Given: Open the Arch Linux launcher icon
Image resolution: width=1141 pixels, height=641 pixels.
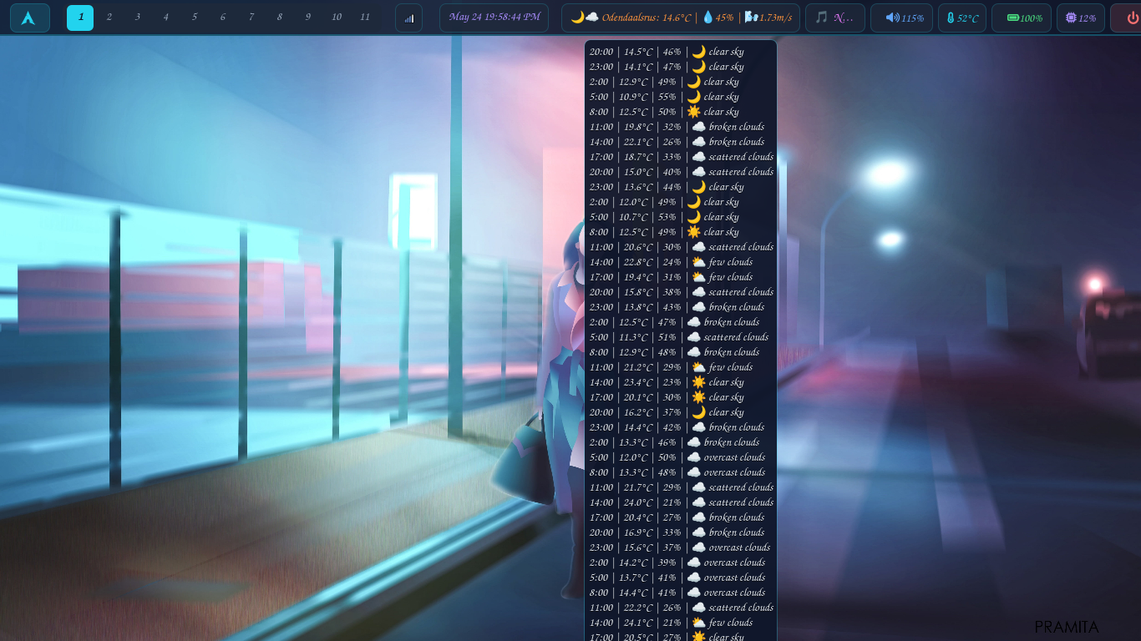Looking at the screenshot, I should (29, 18).
